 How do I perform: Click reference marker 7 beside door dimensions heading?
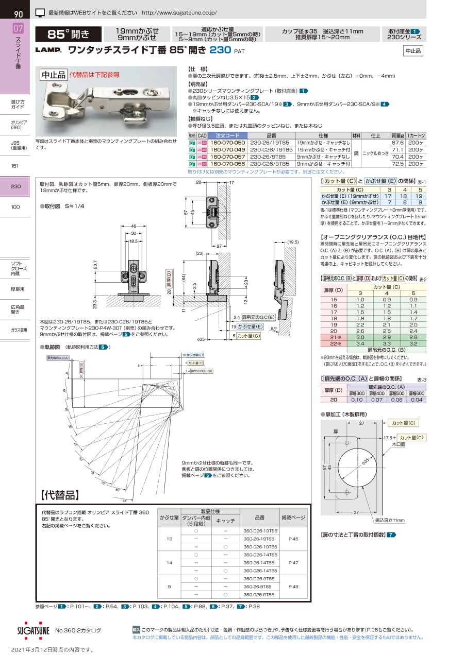click(391, 535)
